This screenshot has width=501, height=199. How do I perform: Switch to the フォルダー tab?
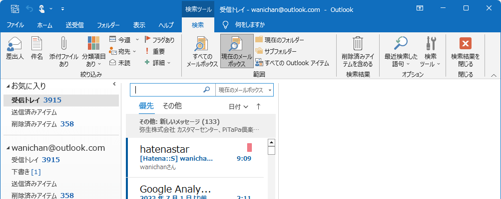(x=108, y=25)
